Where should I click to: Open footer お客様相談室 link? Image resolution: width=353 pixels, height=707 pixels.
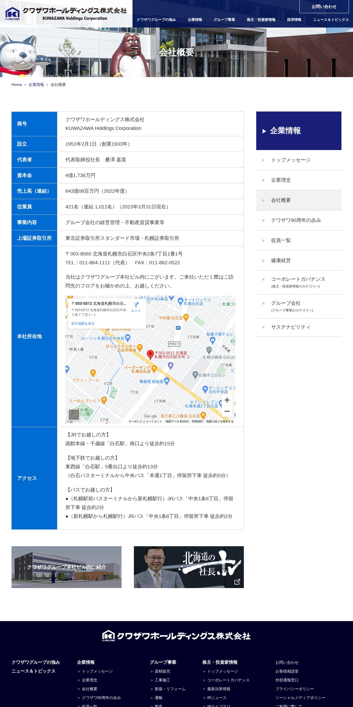[x=287, y=671]
